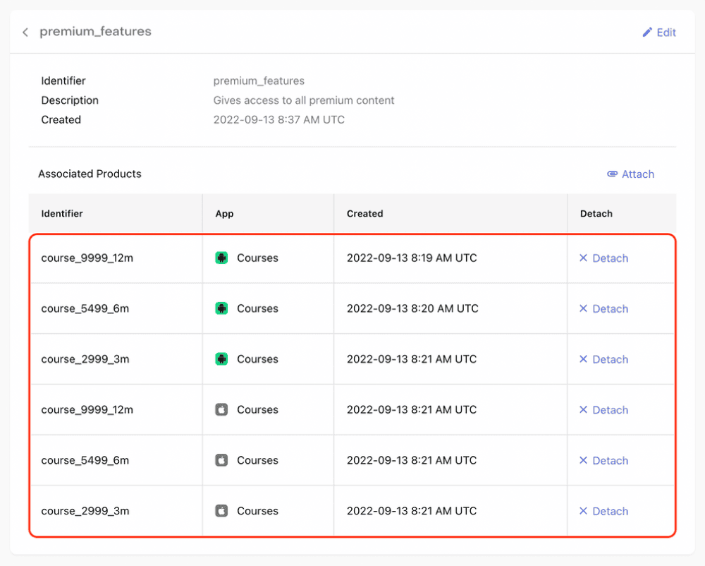This screenshot has height=566, width=705.
Task: Click Apple icon in the iOS course_5499_6m row
Action: (221, 460)
